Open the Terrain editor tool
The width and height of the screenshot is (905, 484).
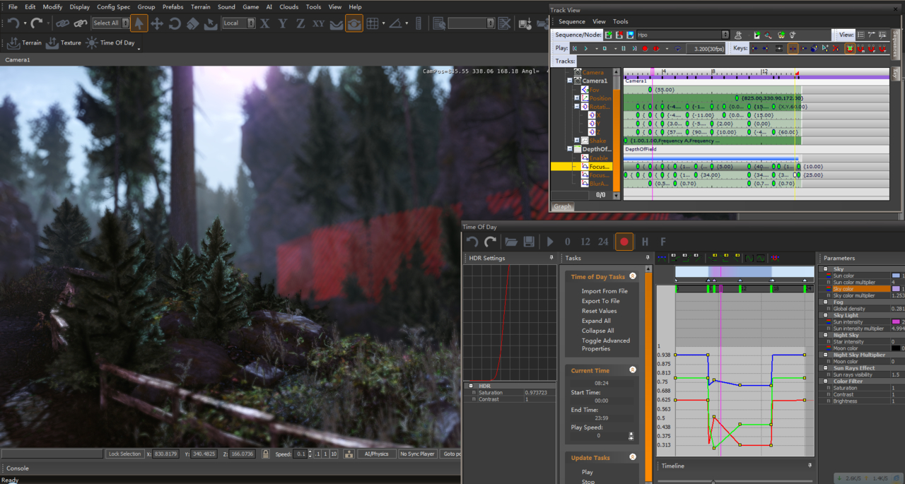pos(25,43)
